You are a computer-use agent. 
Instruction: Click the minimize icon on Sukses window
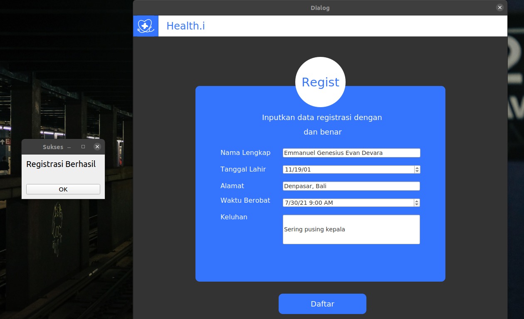click(69, 147)
